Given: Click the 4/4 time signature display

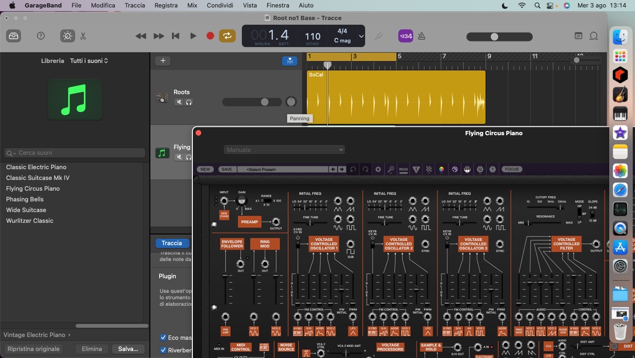Looking at the screenshot, I should coord(342,31).
